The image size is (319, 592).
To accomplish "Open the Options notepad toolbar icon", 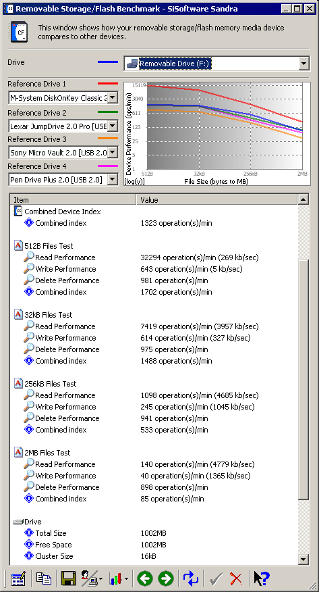I will tap(18, 578).
